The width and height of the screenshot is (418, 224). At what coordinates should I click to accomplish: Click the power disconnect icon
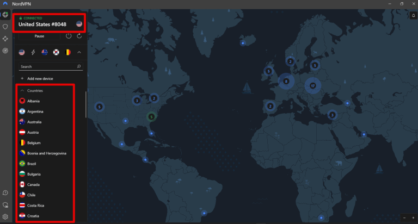coord(69,36)
